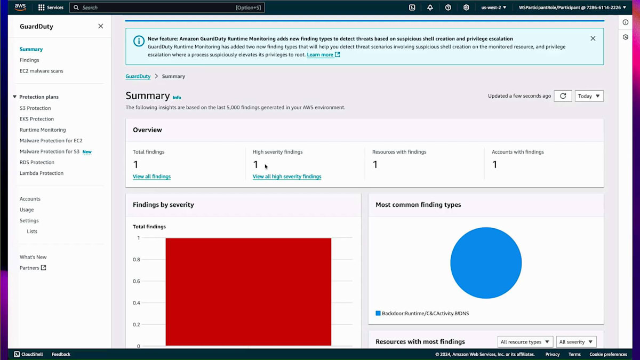Open the tutorials icon on right edge
Viewport: 640px width, 360px height.
[x=626, y=37]
